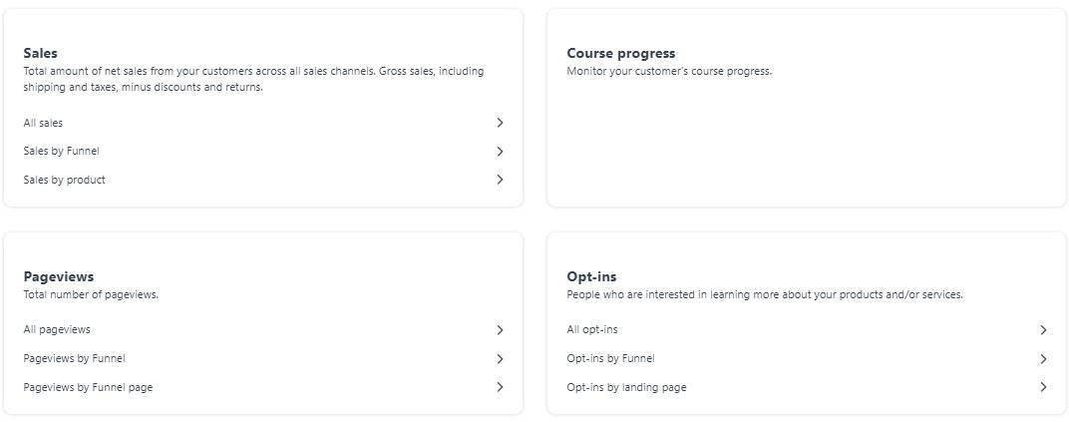Click the chevron arrow beside All sales

pos(500,123)
